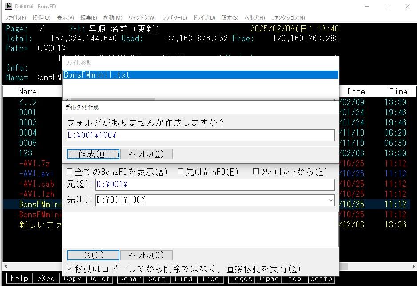Enable 全てのBonsFDを表示(A) checkbox
The width and height of the screenshot is (417, 286).
tap(69, 172)
